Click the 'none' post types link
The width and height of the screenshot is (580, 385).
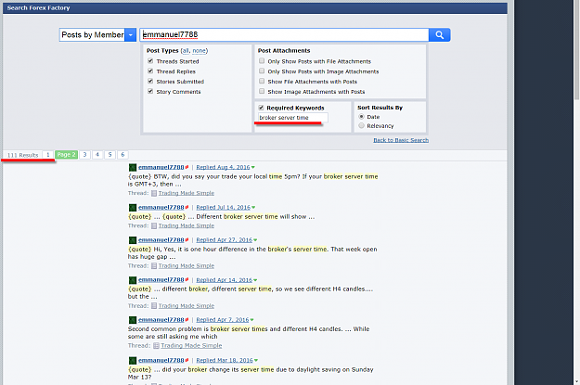point(199,51)
